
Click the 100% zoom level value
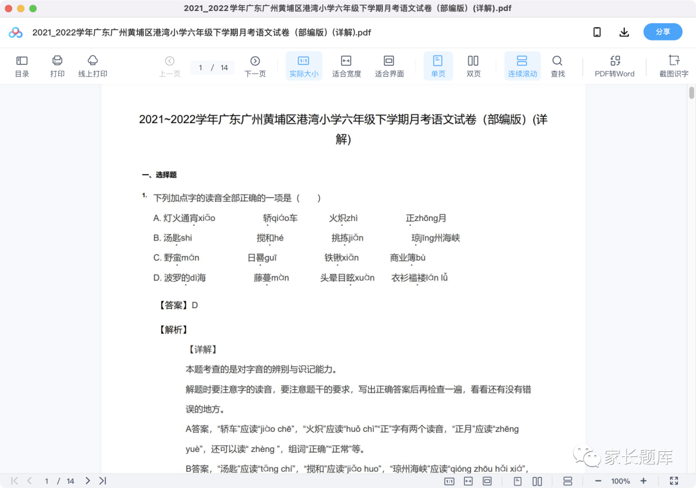pos(621,482)
